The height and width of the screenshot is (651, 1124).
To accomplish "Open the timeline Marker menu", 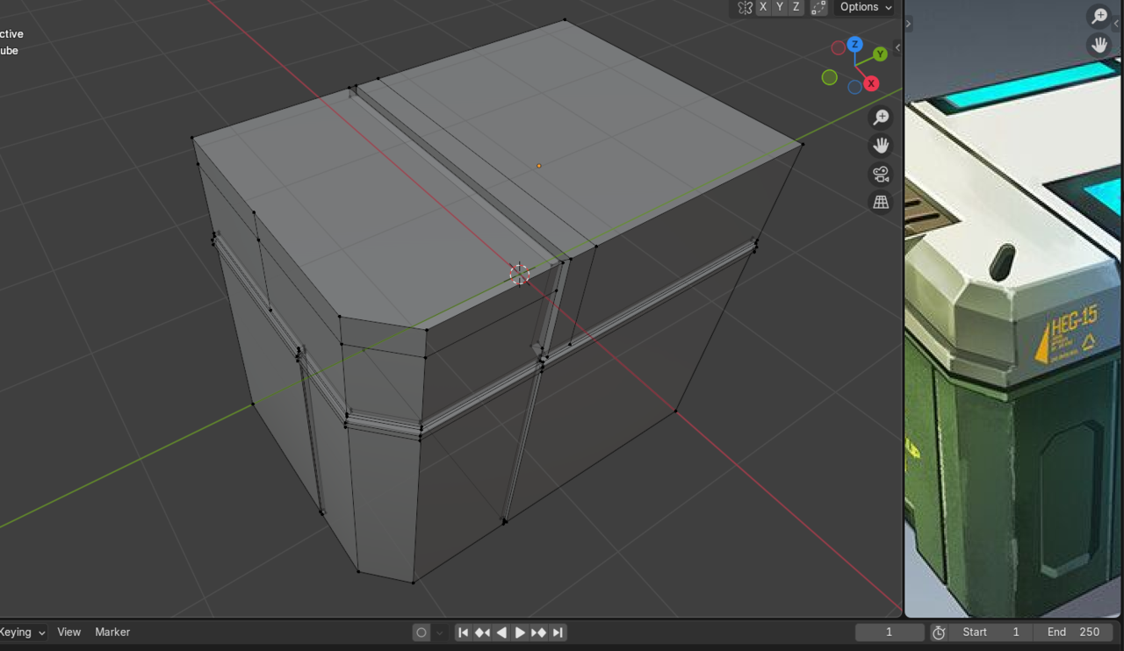I will [112, 633].
